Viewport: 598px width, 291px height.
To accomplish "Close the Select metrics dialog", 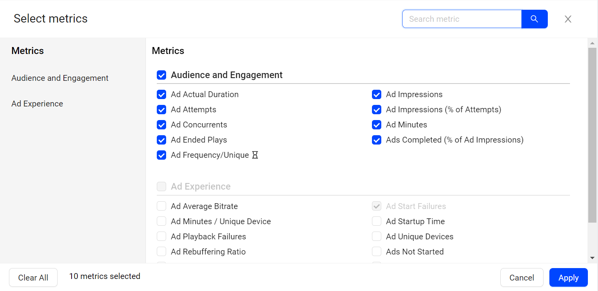I will 568,19.
